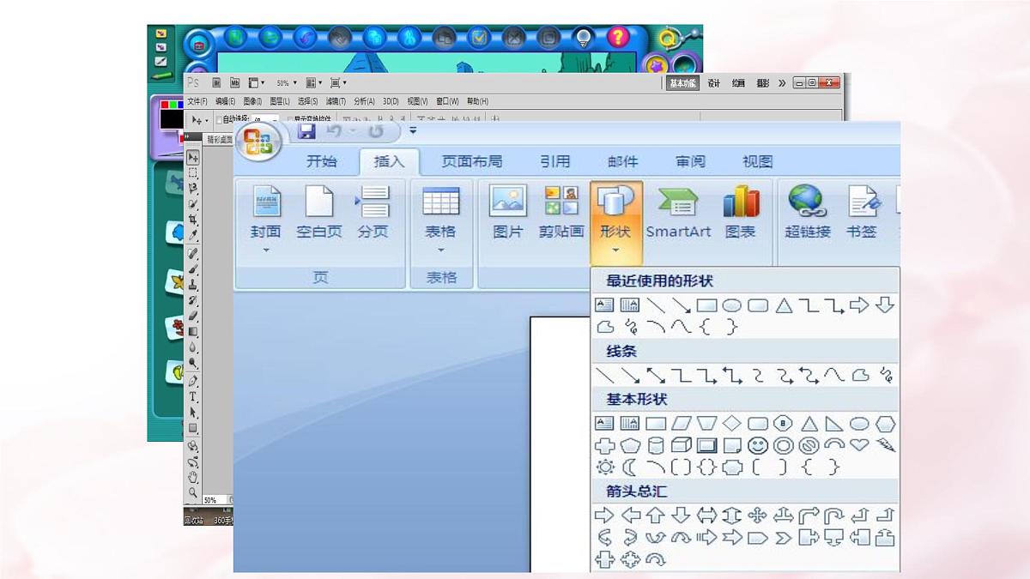This screenshot has width=1030, height=579.
Task: Pick the donut ring in Basic Shapes
Action: coord(783,445)
